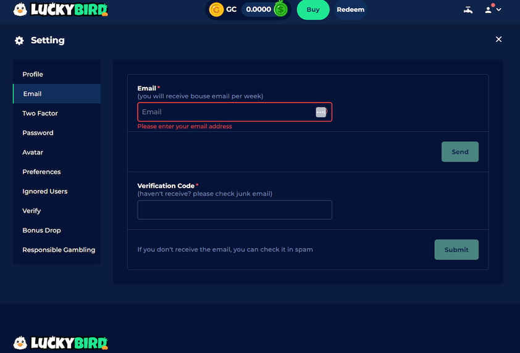The image size is (520, 353).
Task: Click 'you will receive bouse email per week' hint
Action: pos(200,96)
